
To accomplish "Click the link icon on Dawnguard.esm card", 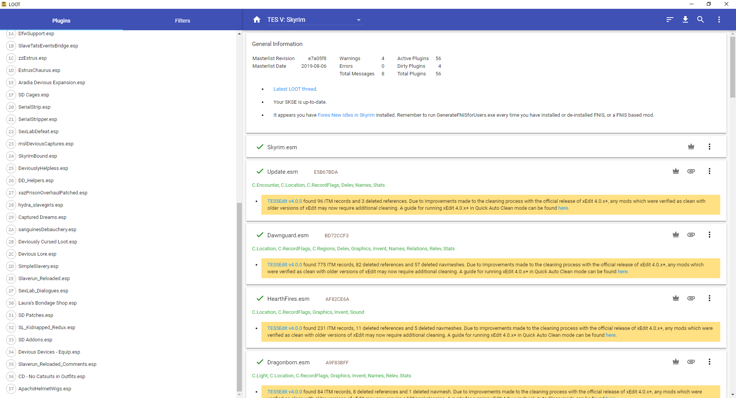I will click(x=691, y=235).
